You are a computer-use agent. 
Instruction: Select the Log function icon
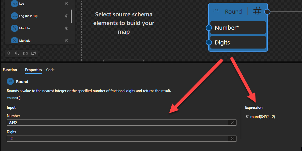[15, 3]
